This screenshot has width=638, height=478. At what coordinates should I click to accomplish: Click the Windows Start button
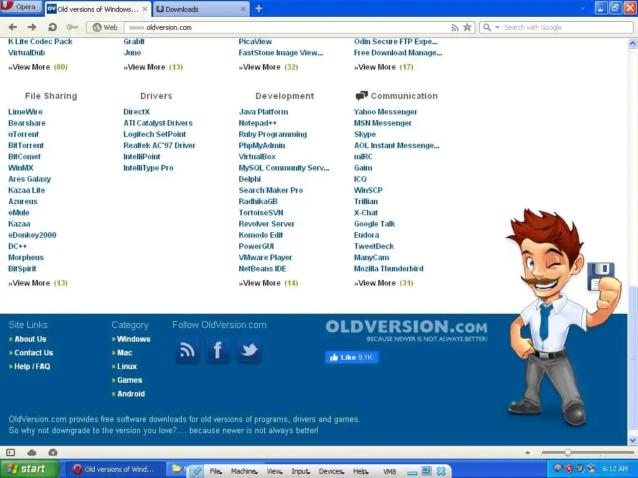click(30, 469)
